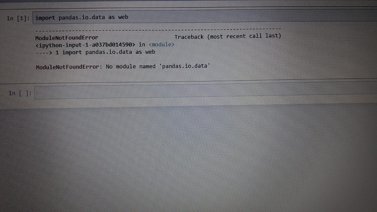This screenshot has width=377, height=212.
Task: Click the dashed separator above the traceback
Action: point(158,28)
